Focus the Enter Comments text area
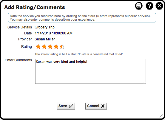The height and width of the screenshot is (120, 165). (x=90, y=71)
